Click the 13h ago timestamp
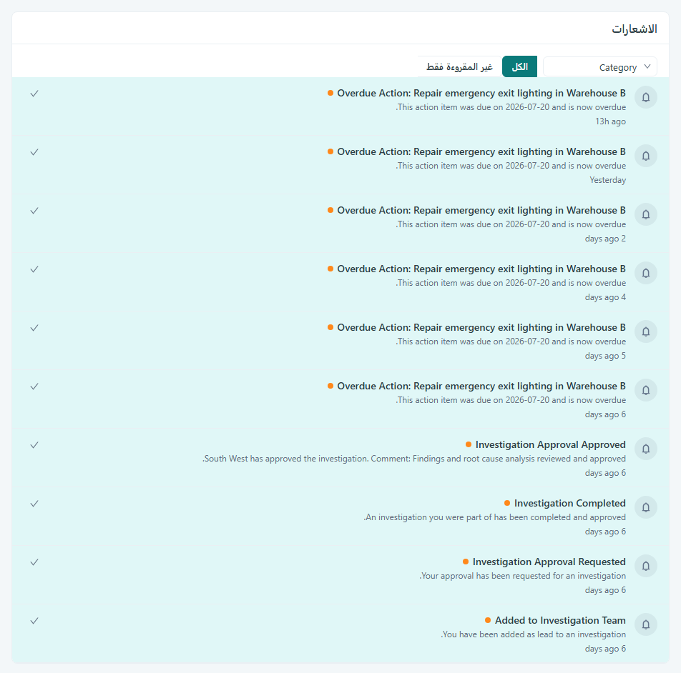This screenshot has width=681, height=673. 610,121
